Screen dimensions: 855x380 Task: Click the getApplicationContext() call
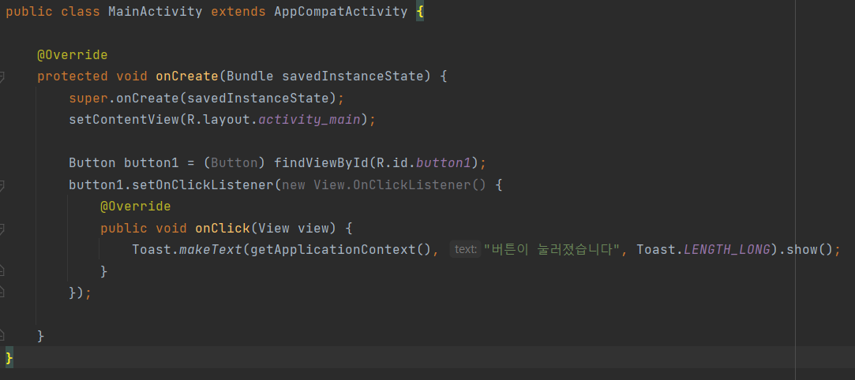(341, 249)
